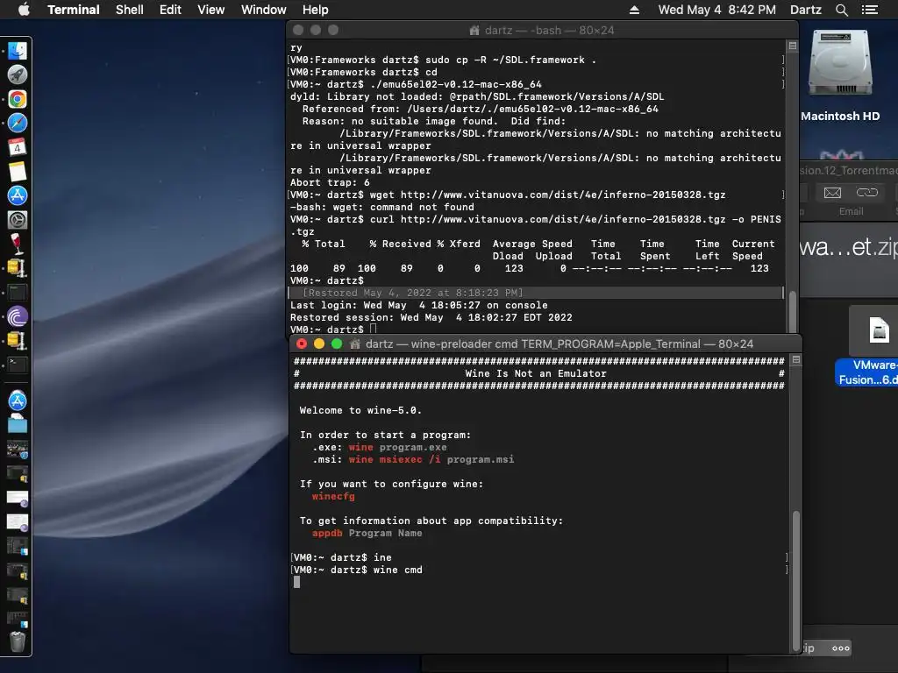This screenshot has width=898, height=673.
Task: Click the marks icon atop bash window scrollbar
Action: point(793,46)
